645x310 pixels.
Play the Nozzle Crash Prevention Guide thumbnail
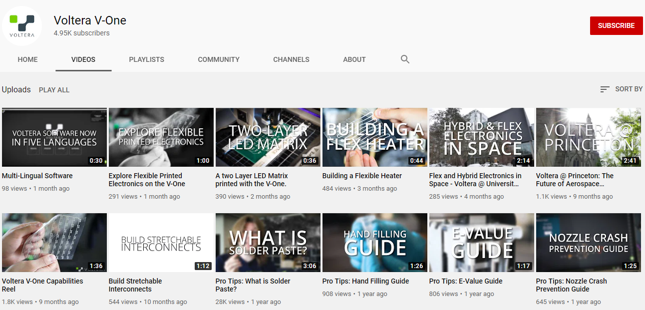coord(589,243)
